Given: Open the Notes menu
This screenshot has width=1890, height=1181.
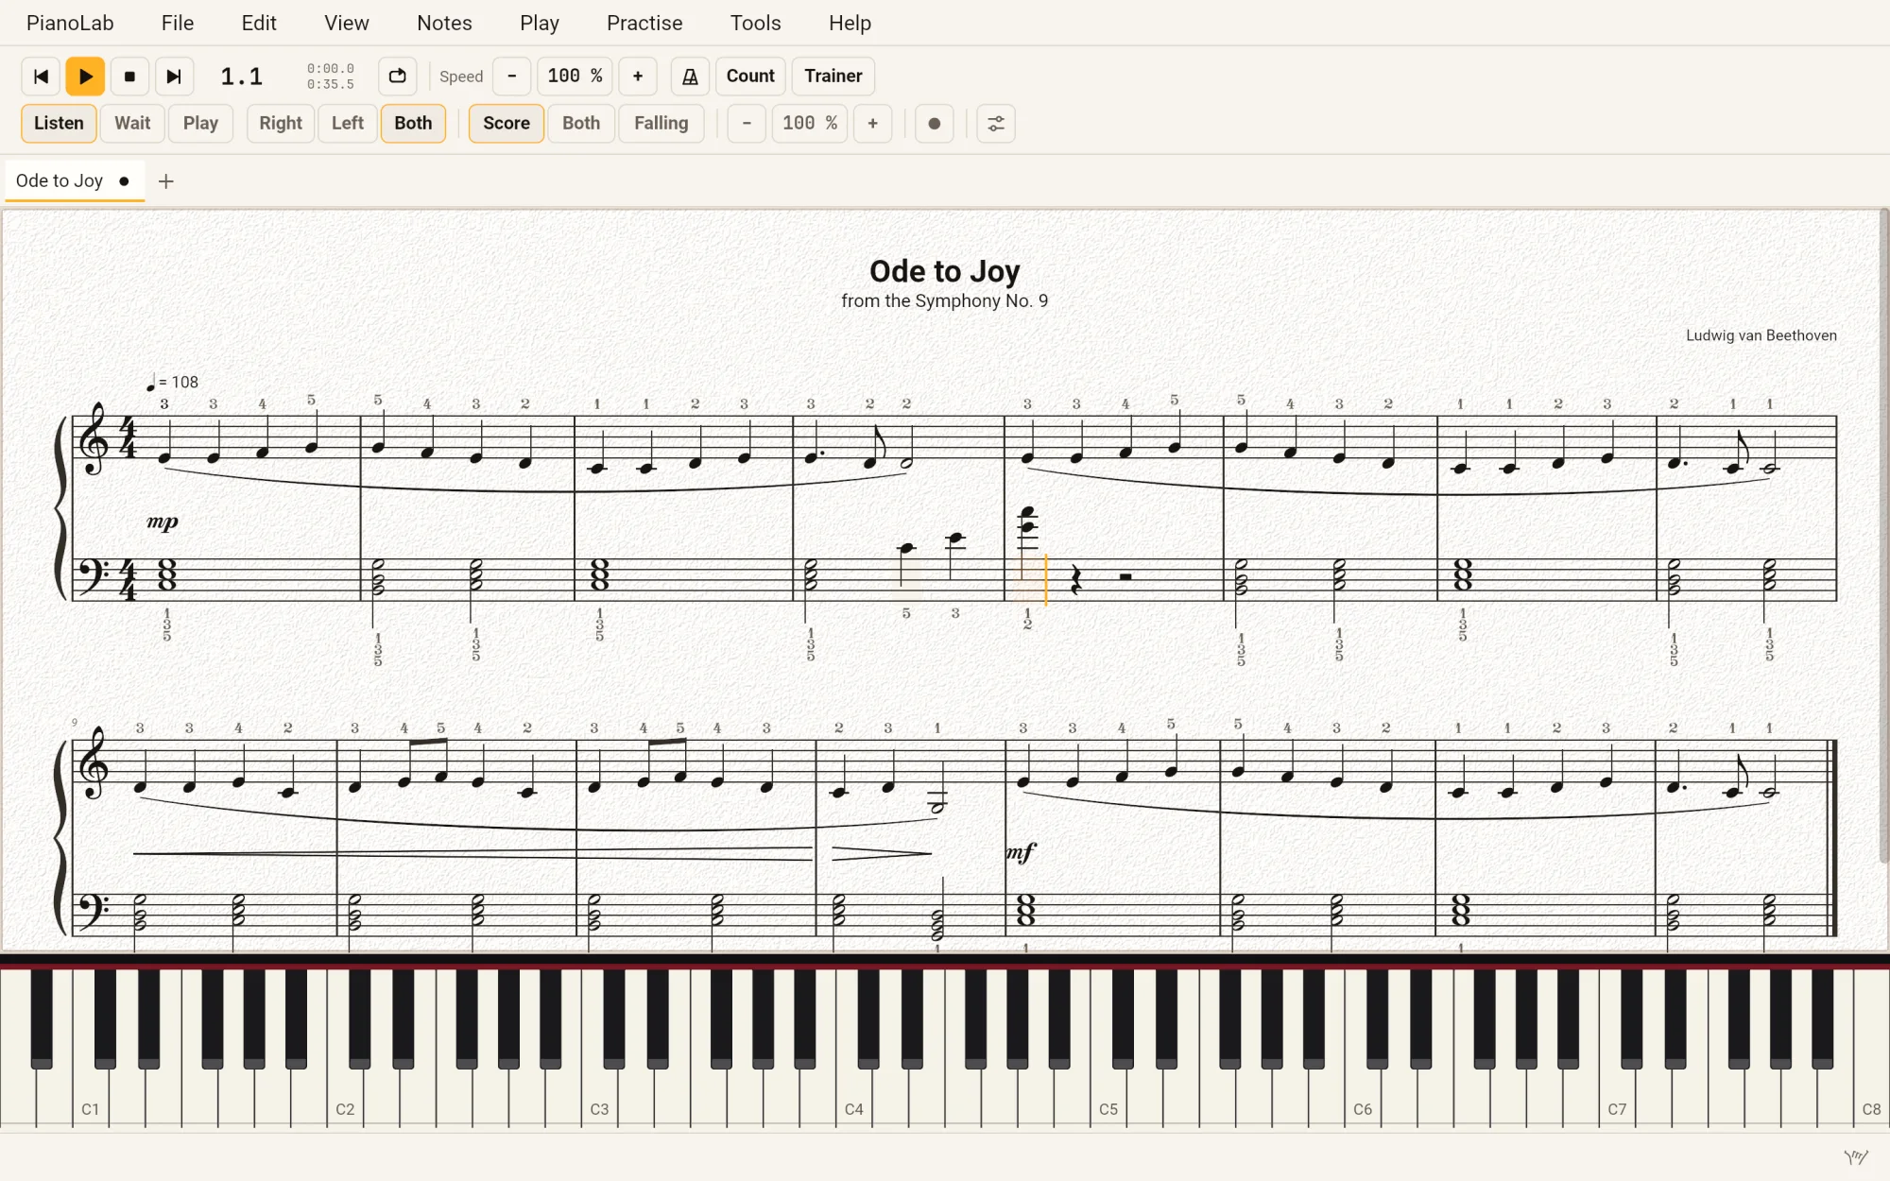Looking at the screenshot, I should click(x=444, y=23).
